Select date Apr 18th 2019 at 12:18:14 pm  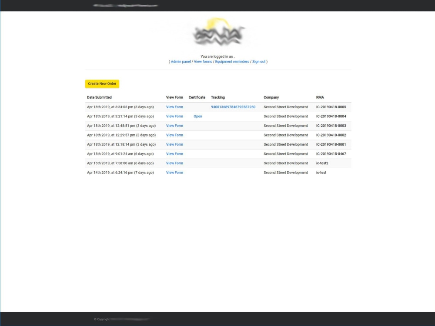click(x=121, y=144)
